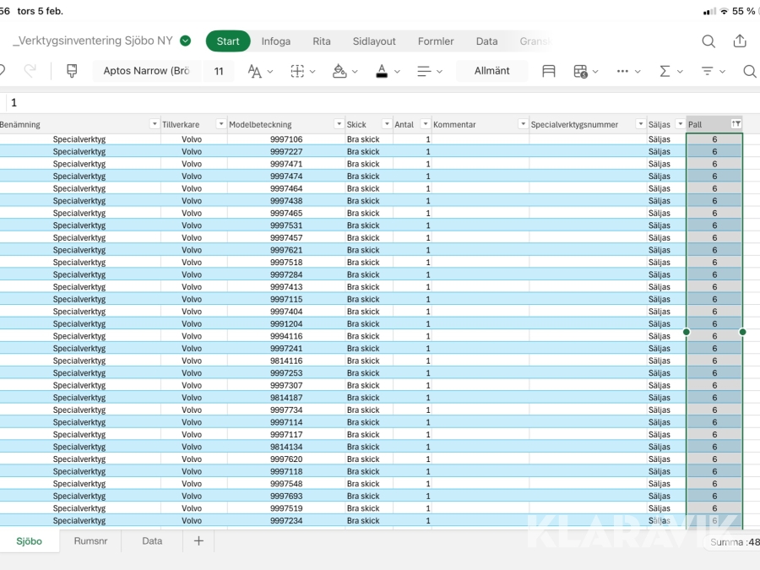Open the Rumsnr sheet tab

(x=90, y=541)
